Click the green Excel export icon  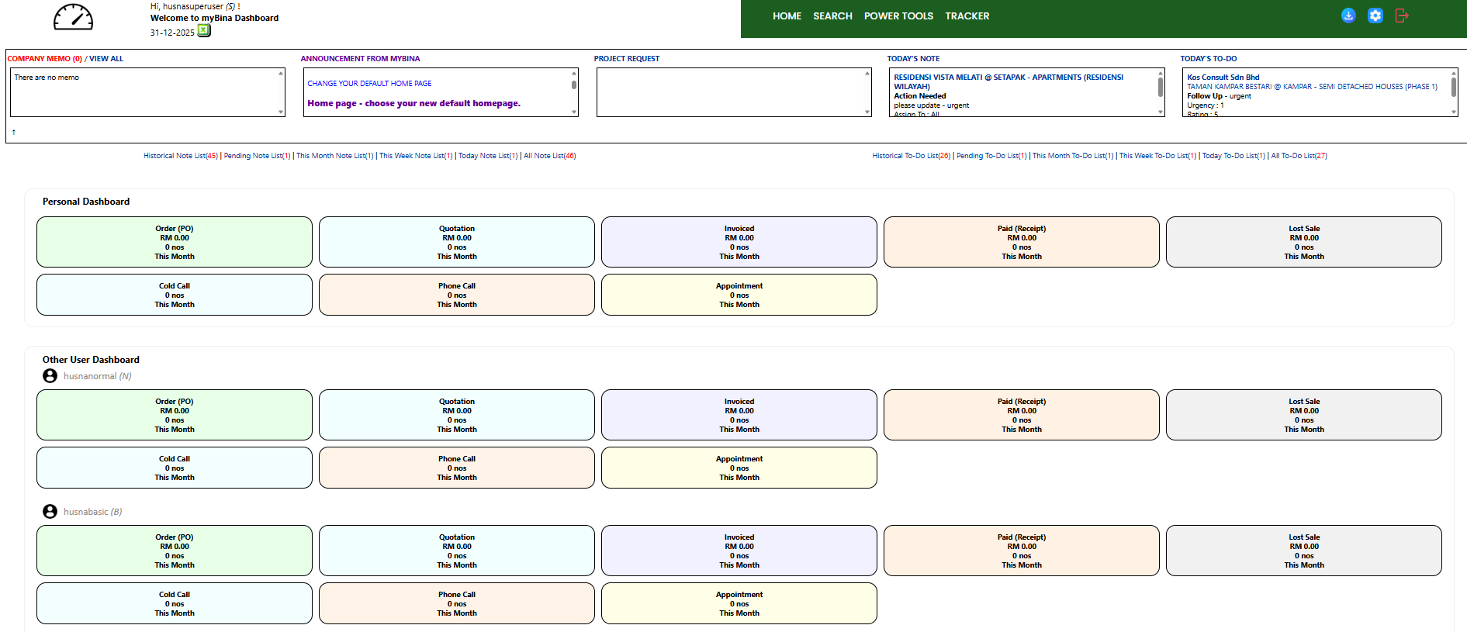coord(203,31)
